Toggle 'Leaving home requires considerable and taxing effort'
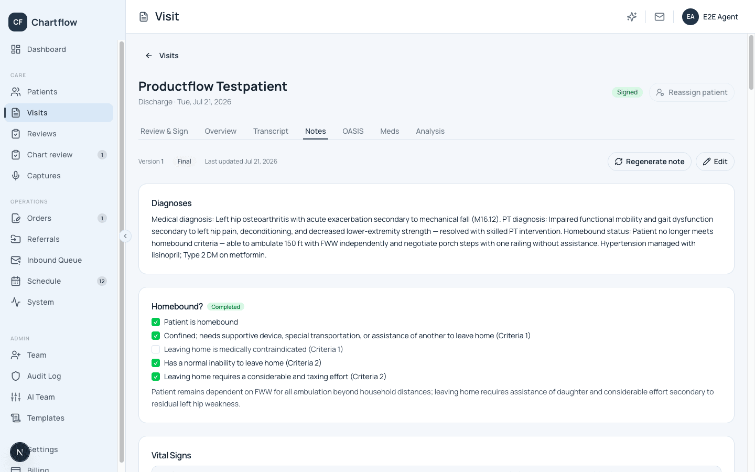Screen dimensions: 755x472 click(x=156, y=377)
